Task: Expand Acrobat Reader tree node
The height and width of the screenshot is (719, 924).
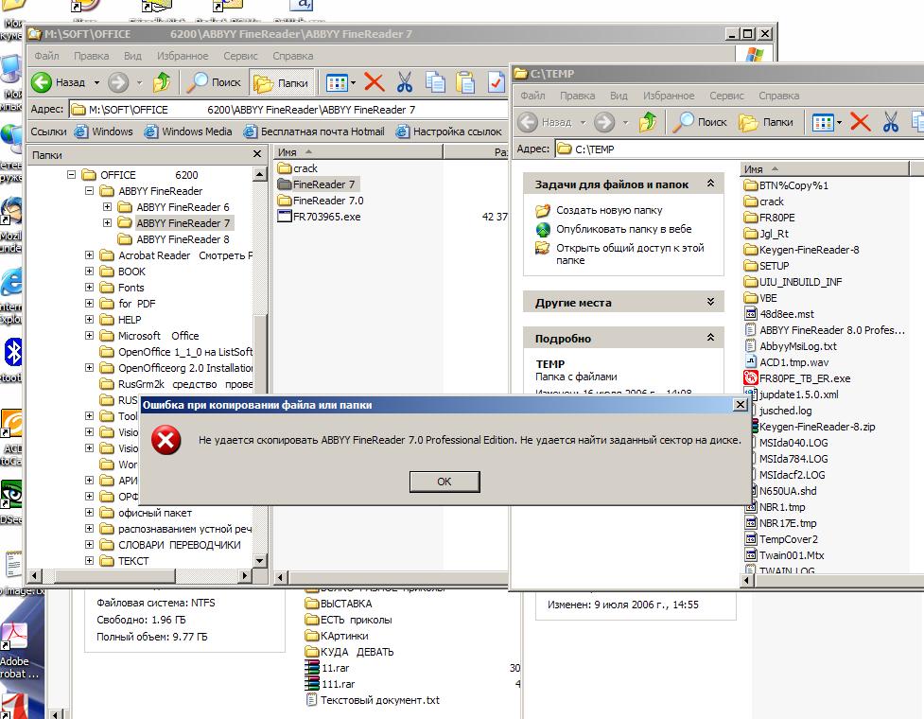Action: coord(89,255)
